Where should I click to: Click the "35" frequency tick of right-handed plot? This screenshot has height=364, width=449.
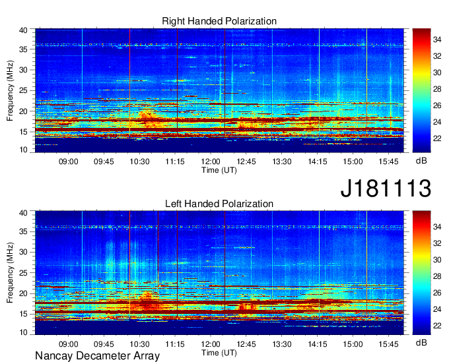click(23, 49)
